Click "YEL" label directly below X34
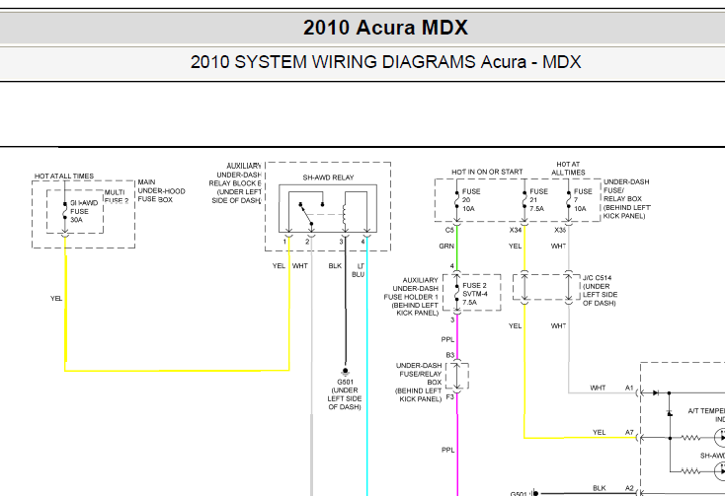The image size is (725, 496). [x=515, y=246]
